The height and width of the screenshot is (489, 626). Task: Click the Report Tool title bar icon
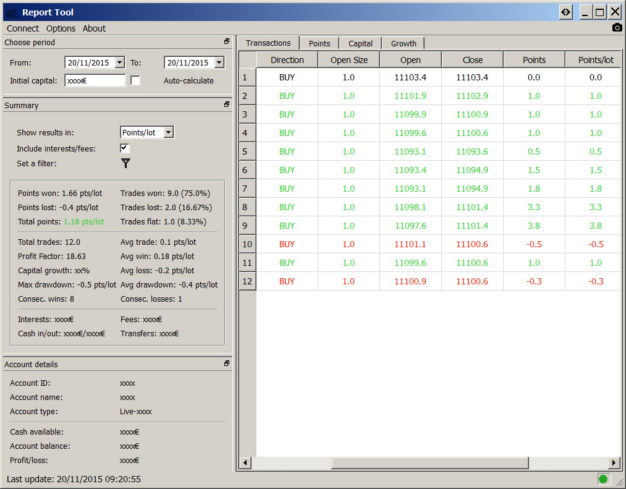coord(11,12)
